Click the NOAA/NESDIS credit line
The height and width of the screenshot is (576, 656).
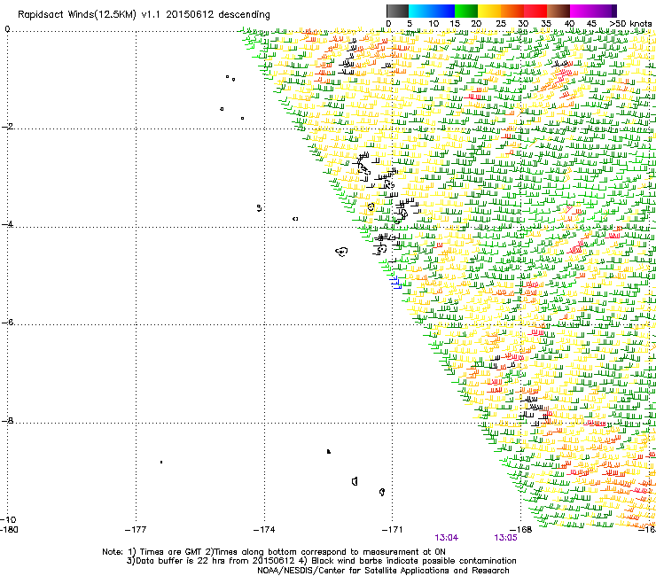click(x=383, y=571)
